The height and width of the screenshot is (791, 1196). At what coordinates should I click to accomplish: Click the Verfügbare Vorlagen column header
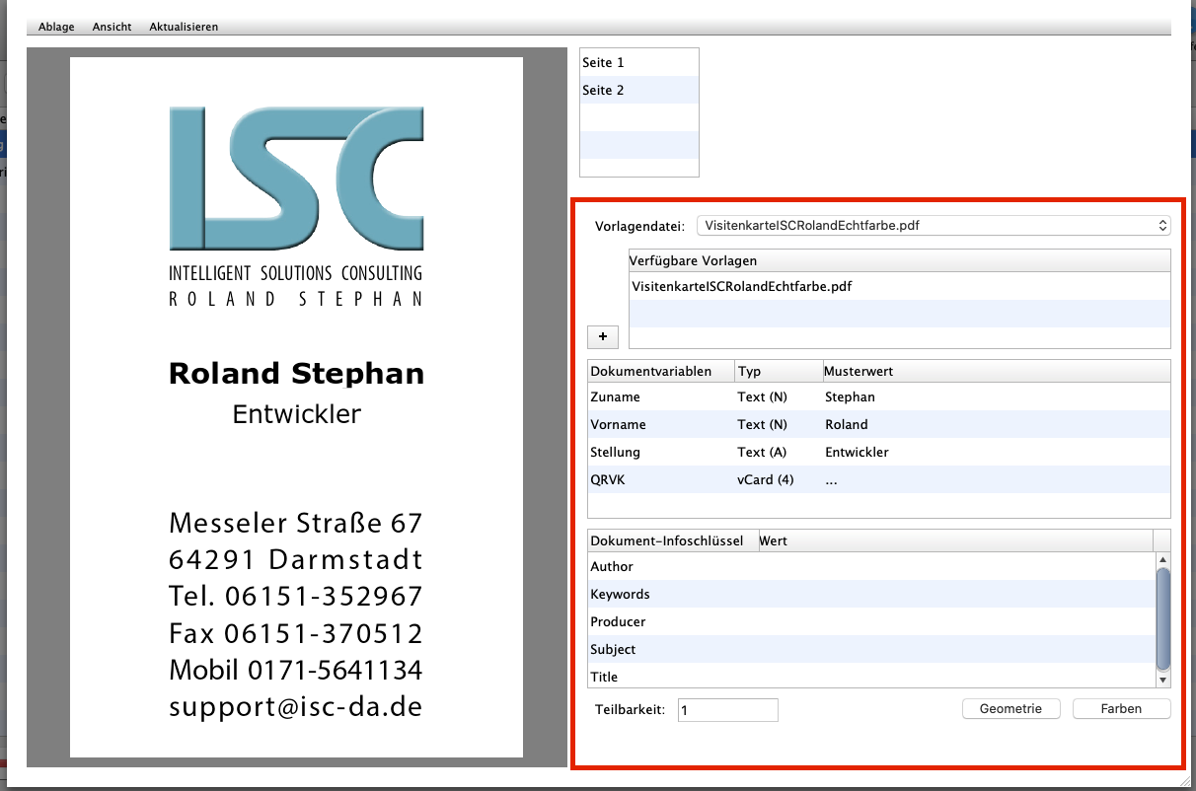tap(899, 260)
